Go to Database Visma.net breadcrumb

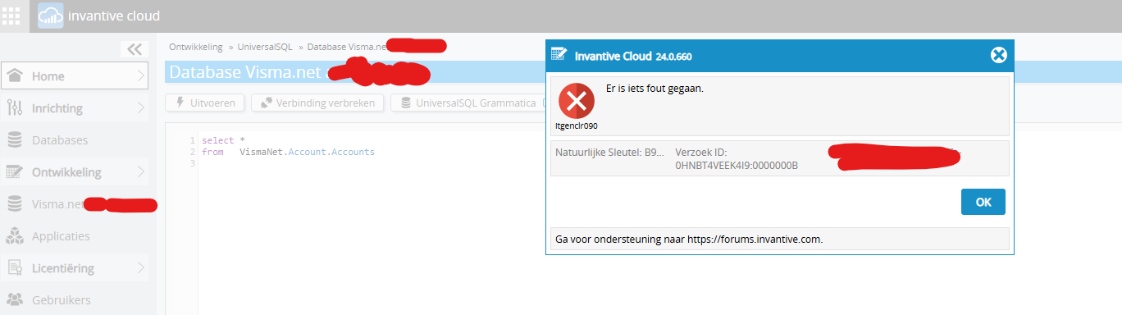(346, 47)
